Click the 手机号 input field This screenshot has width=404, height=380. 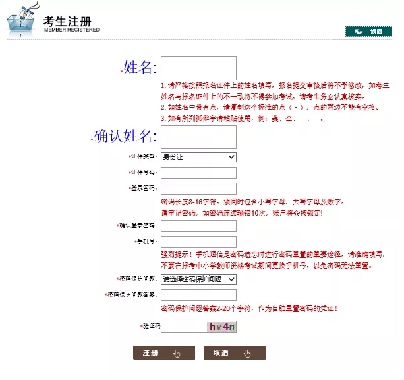coord(198,242)
